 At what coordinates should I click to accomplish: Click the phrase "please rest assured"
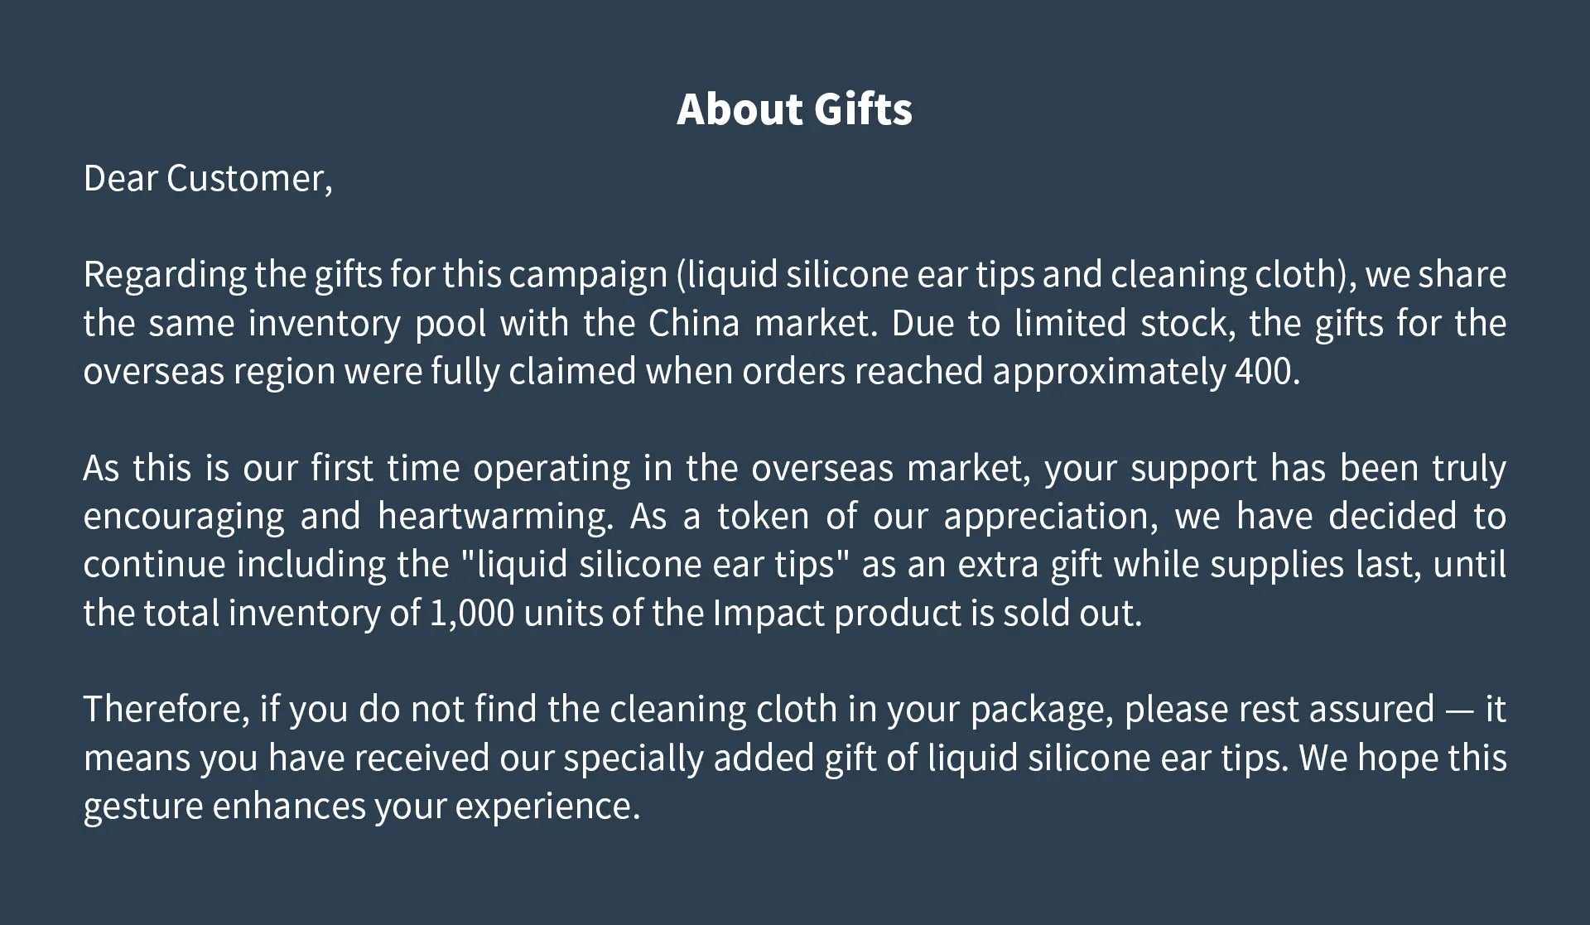tap(1279, 710)
